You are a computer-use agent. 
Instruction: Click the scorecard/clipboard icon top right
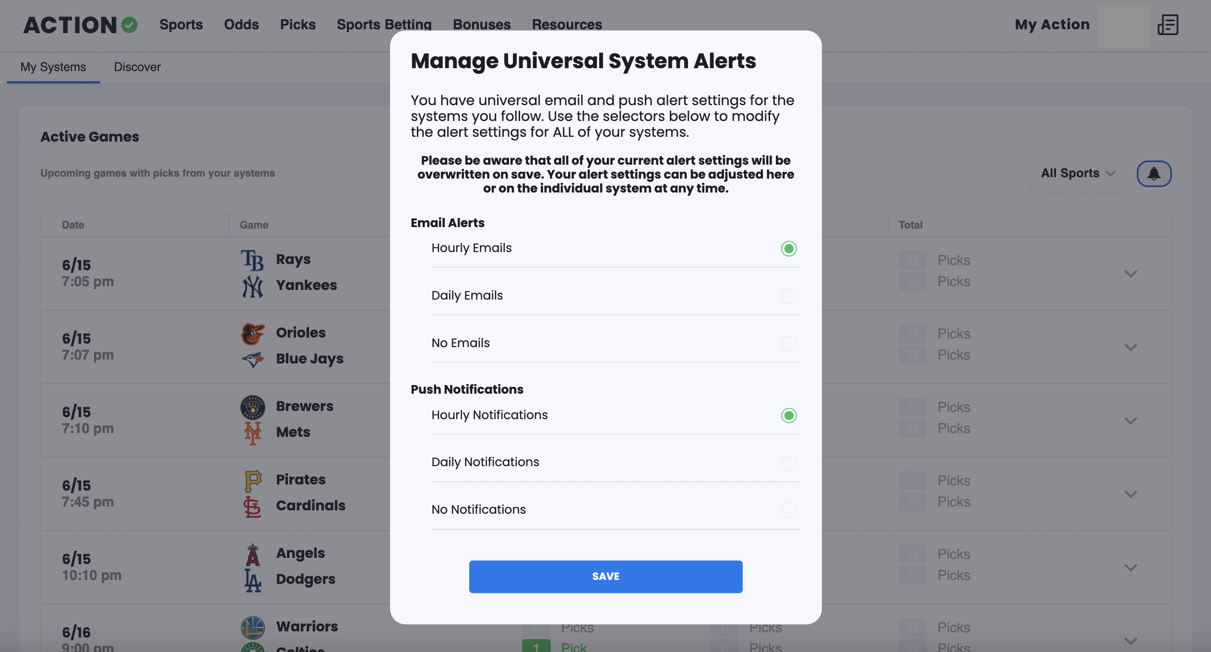pyautogui.click(x=1168, y=24)
